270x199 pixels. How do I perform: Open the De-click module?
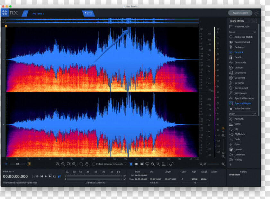[236, 52]
